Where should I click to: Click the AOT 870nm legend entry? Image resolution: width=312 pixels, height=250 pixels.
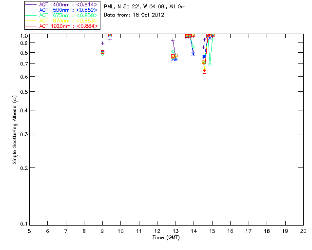pos(61,21)
